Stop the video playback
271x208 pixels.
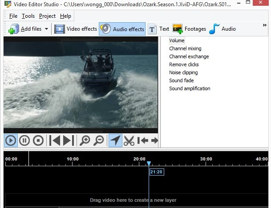tap(38, 140)
